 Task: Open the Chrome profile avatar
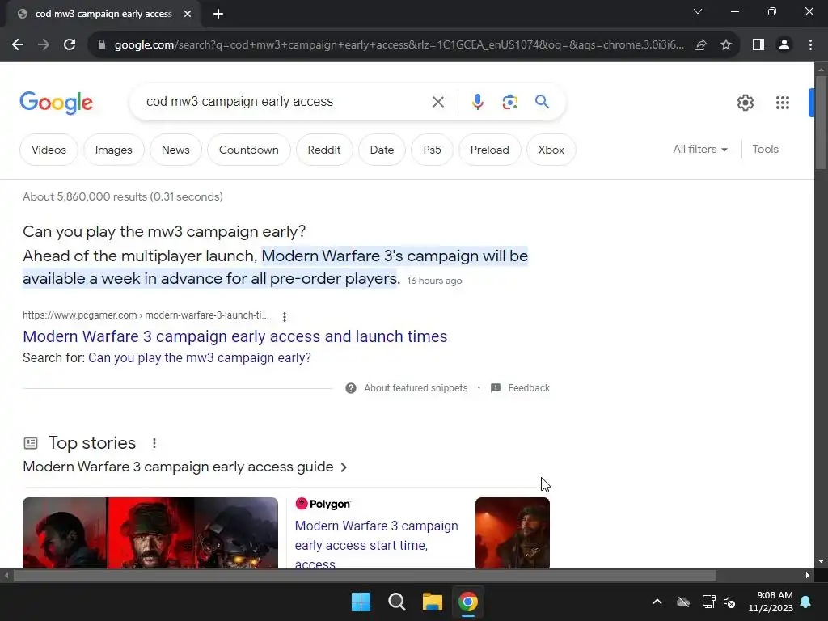click(x=784, y=45)
